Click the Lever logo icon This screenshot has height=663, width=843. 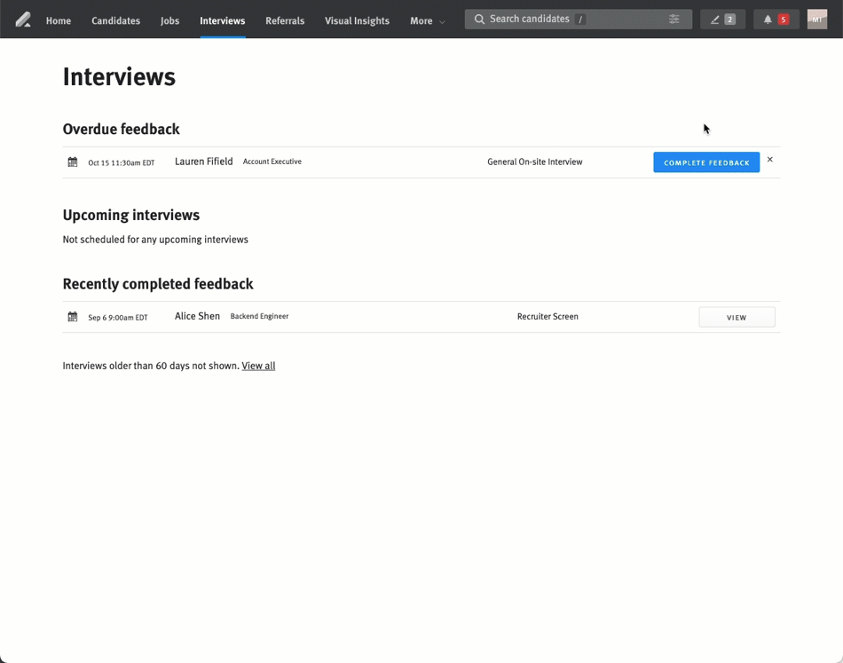(x=23, y=20)
